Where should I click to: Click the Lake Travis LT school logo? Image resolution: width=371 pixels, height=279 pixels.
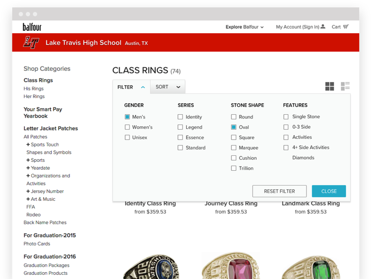click(x=31, y=42)
